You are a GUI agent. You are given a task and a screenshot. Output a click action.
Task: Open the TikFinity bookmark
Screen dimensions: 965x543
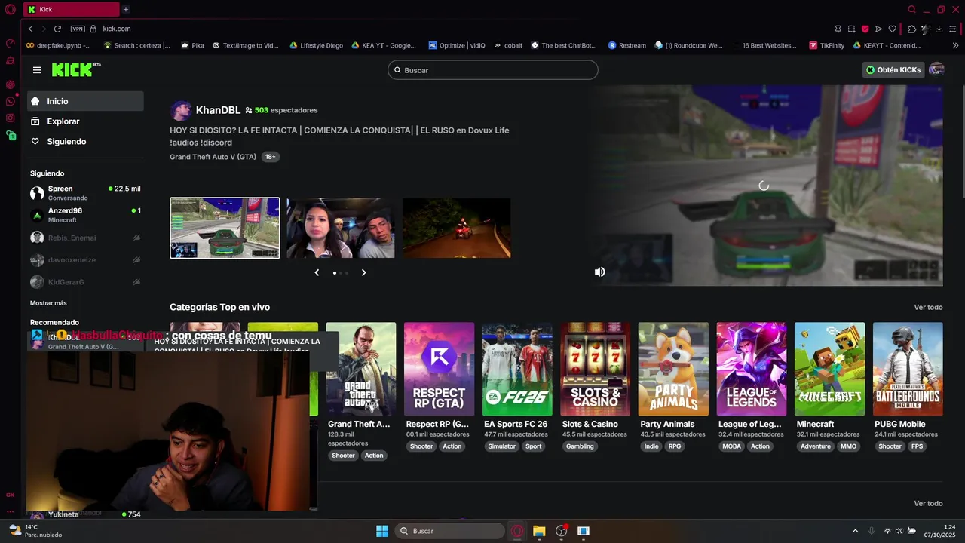pyautogui.click(x=826, y=45)
